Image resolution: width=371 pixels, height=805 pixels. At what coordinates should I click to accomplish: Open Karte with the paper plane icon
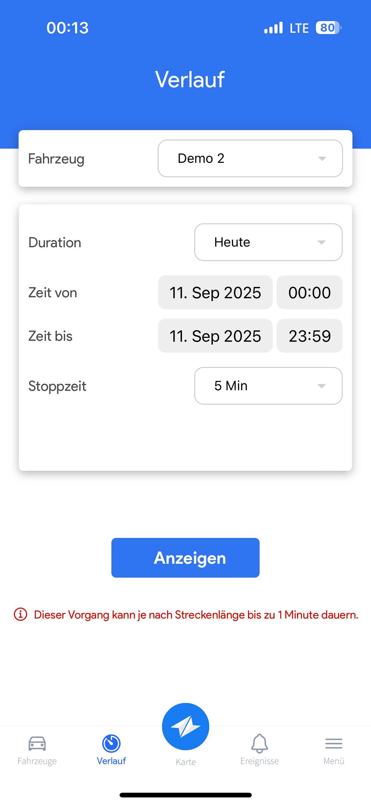pyautogui.click(x=186, y=726)
